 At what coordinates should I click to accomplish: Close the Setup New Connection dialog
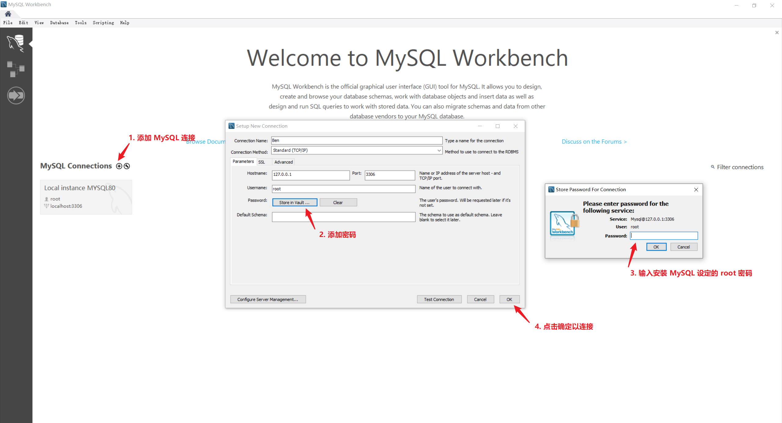pyautogui.click(x=516, y=126)
